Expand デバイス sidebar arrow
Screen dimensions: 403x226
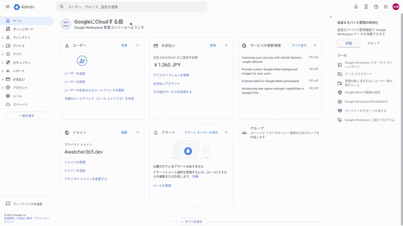[x=3, y=46]
